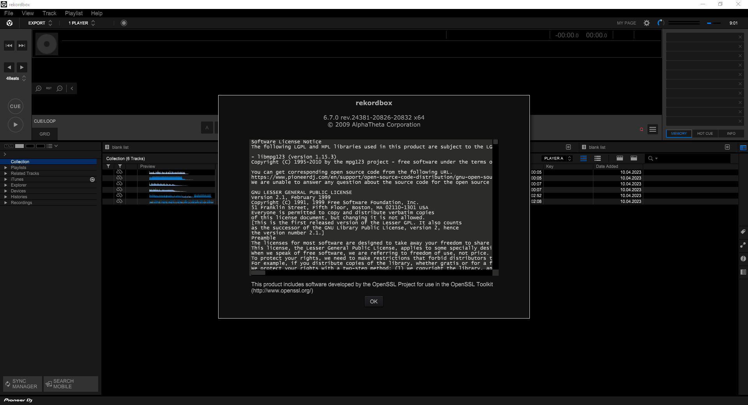748x405 pixels.
Task: Open the PLAYER A selector dropdown
Action: pyautogui.click(x=557, y=158)
